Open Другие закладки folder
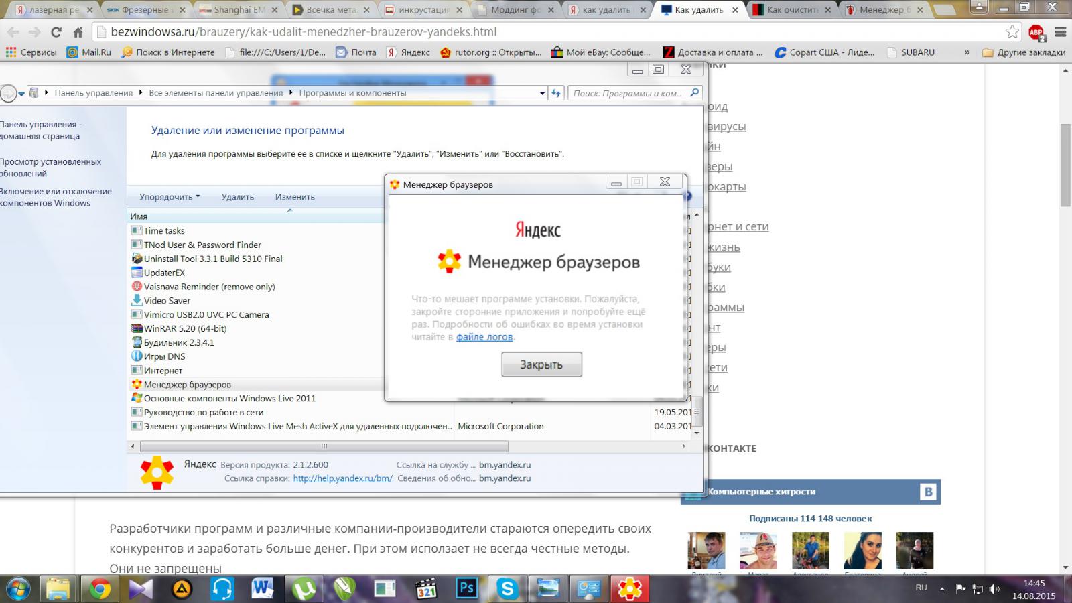 [x=1024, y=52]
